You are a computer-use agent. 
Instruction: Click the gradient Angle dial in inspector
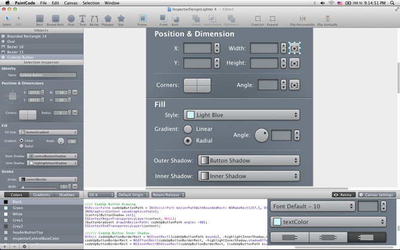click(61, 141)
